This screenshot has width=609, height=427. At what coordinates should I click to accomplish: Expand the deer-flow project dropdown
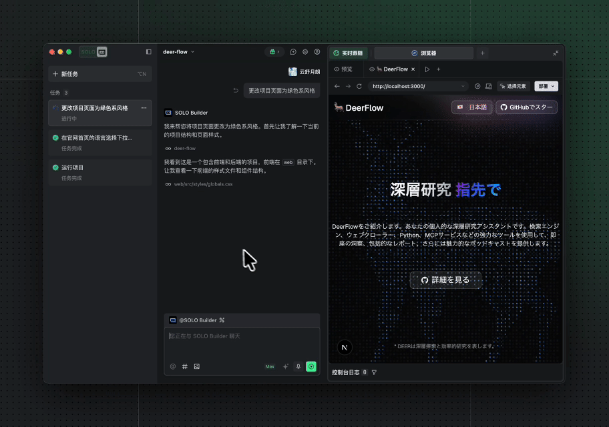click(178, 52)
